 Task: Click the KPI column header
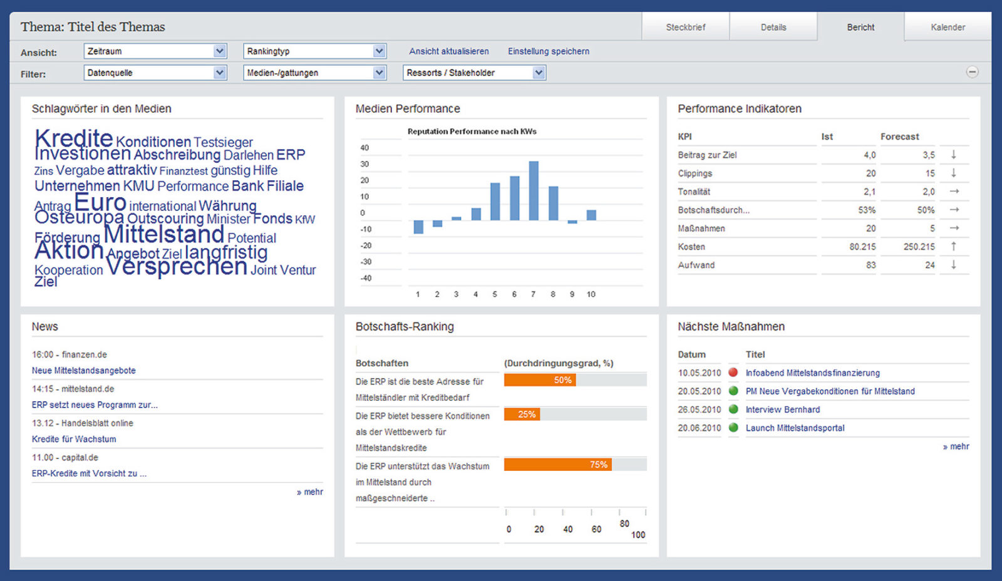click(x=684, y=136)
